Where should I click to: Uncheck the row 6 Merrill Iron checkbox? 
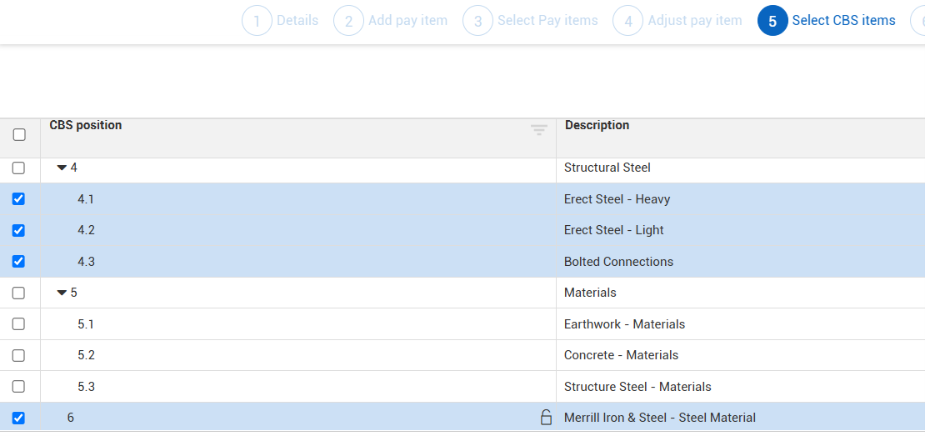18,418
